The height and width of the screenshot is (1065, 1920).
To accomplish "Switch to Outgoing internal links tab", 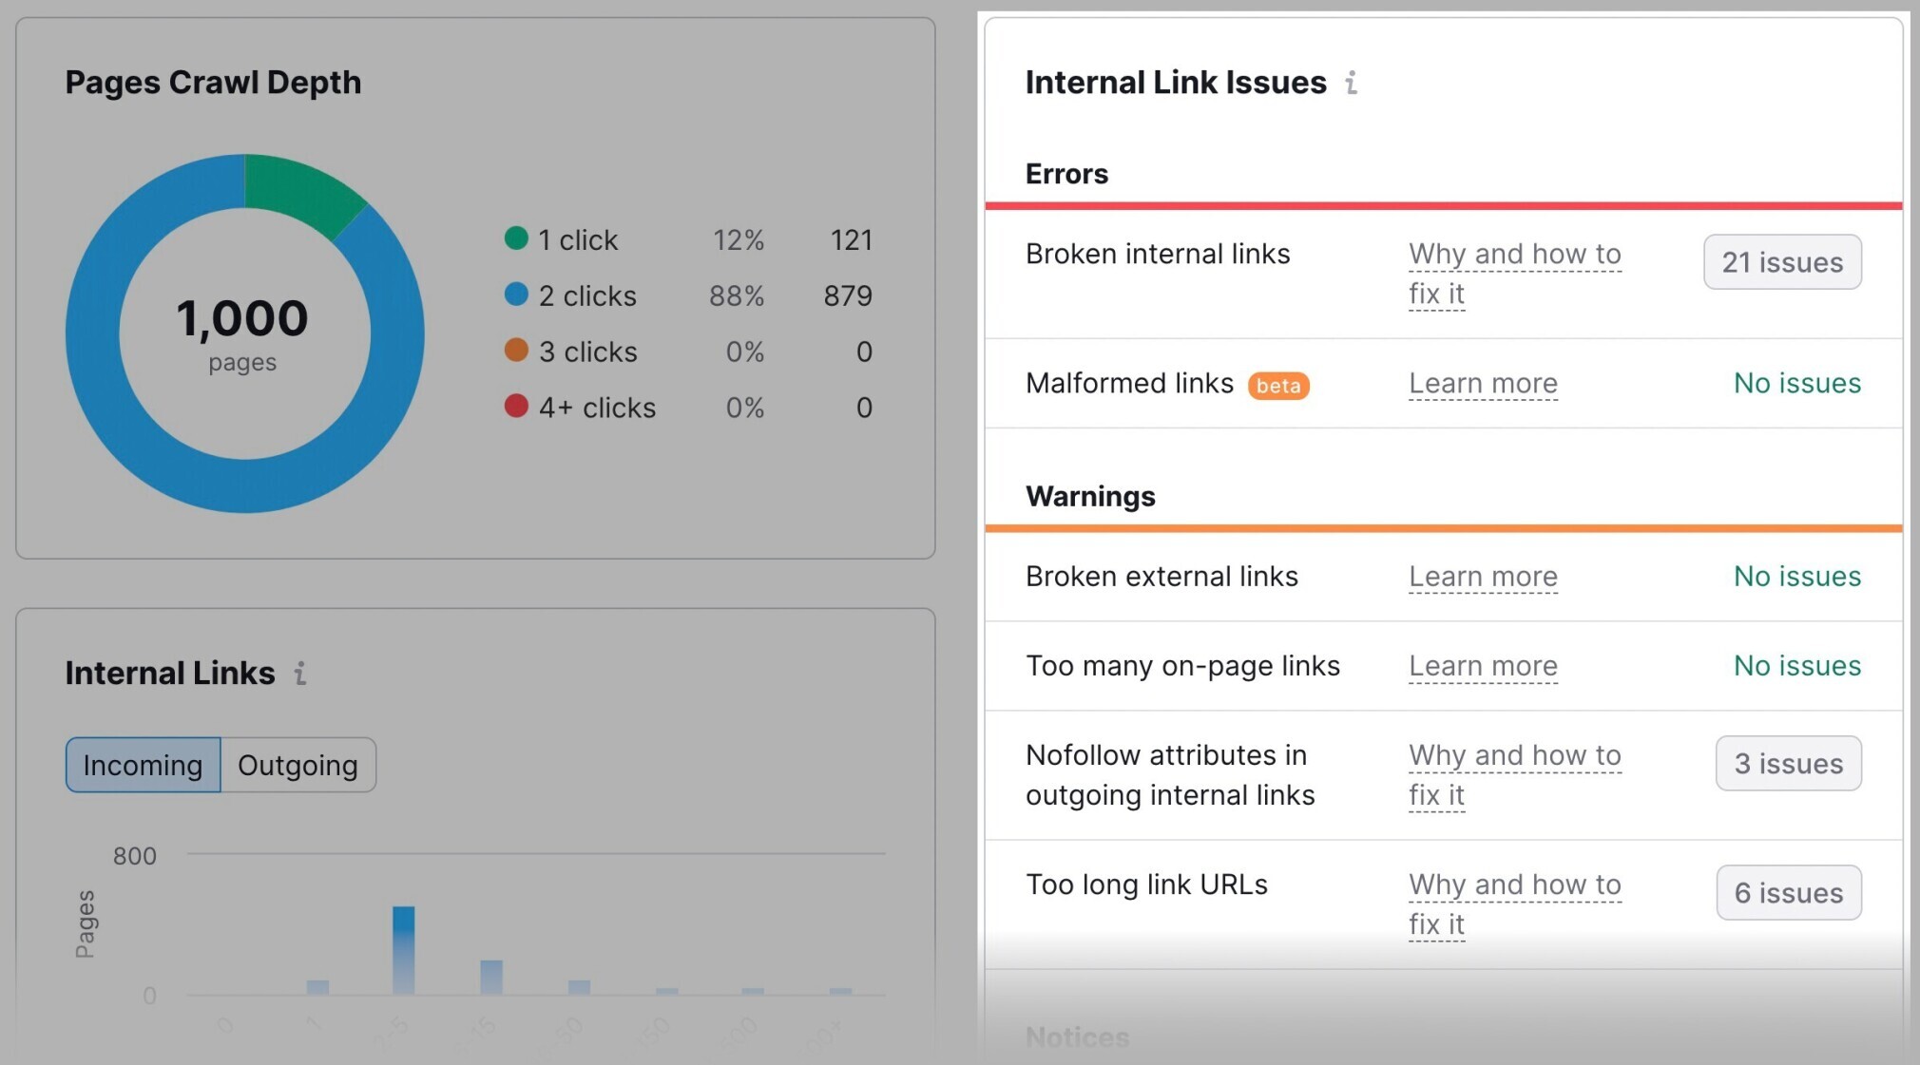I will (x=297, y=763).
